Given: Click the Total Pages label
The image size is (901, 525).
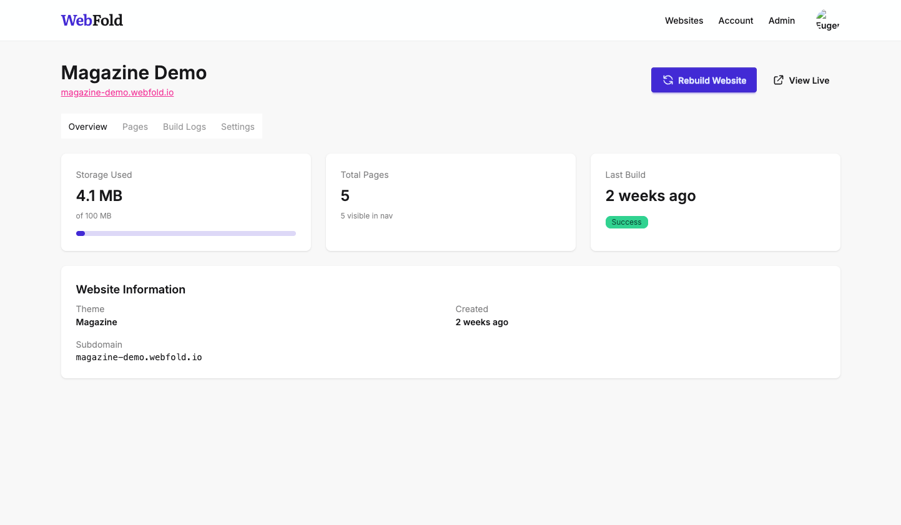Looking at the screenshot, I should [365, 175].
